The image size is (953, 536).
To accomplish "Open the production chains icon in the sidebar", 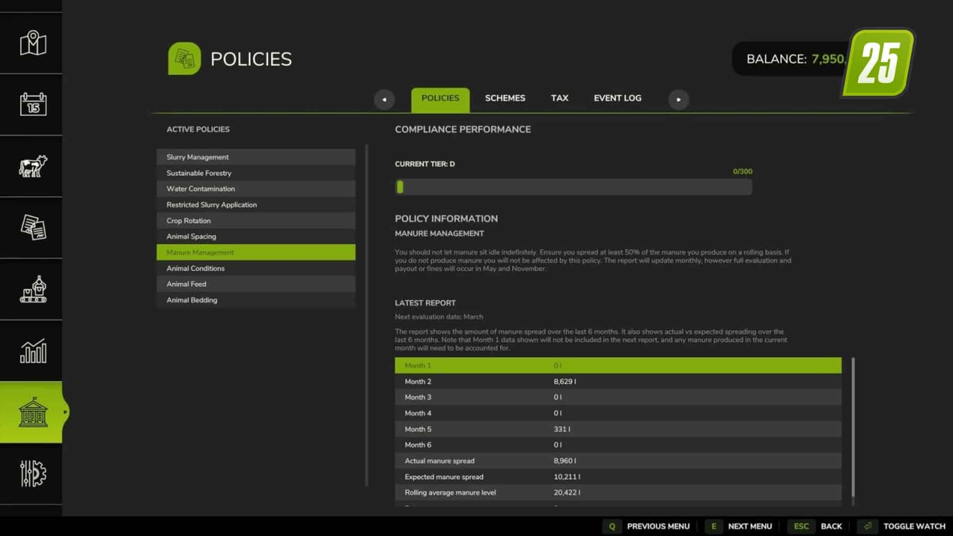I will tap(33, 289).
